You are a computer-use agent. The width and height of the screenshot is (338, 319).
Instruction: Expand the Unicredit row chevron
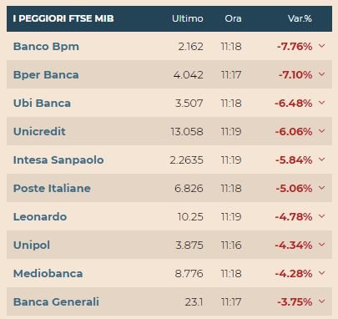[321, 131]
